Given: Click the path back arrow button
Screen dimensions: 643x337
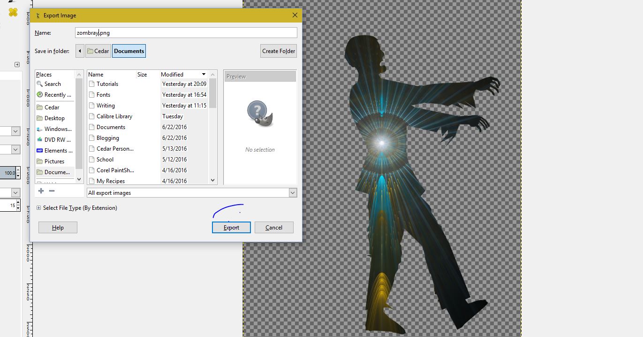Looking at the screenshot, I should coord(80,51).
